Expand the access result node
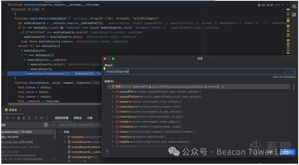This screenshot has height=165, width=299. pos(113,102)
